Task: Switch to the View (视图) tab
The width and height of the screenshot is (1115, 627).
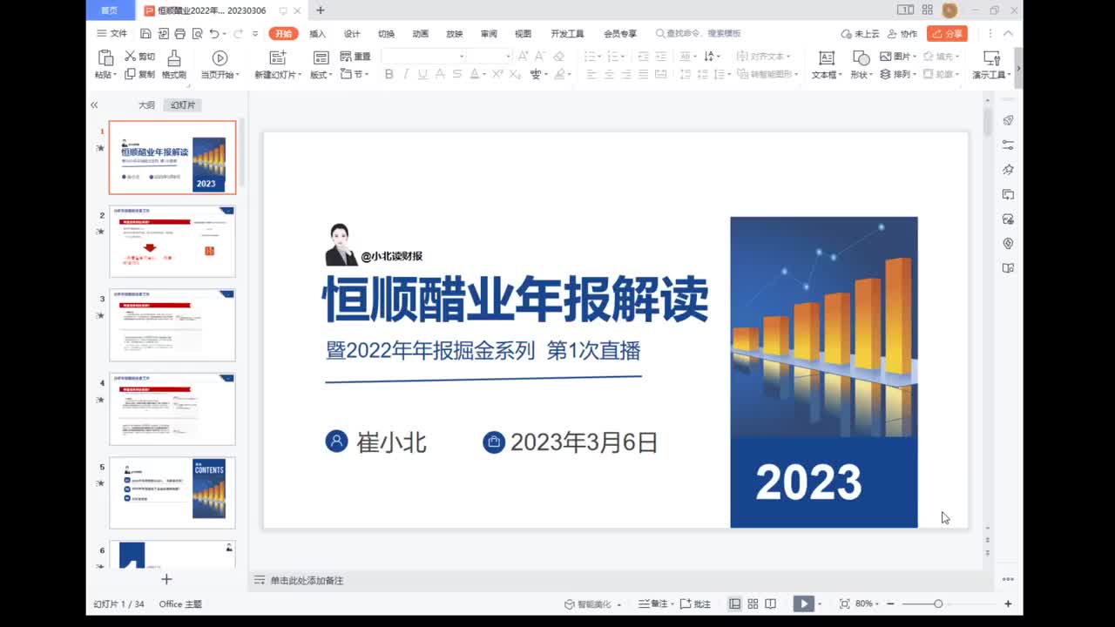Action: [x=523, y=33]
